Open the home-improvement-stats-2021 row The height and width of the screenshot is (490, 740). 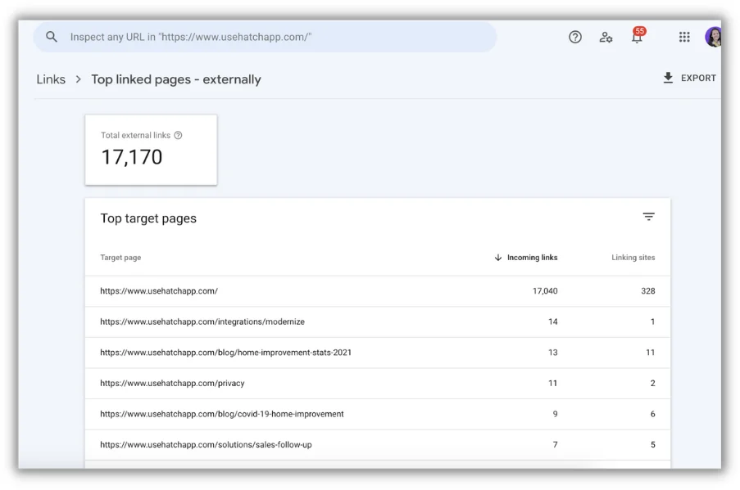(x=378, y=353)
